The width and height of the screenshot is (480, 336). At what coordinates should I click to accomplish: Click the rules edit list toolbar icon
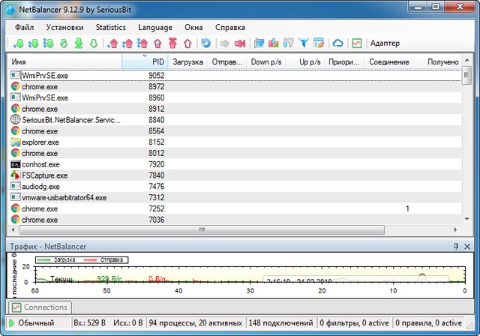[x=318, y=43]
